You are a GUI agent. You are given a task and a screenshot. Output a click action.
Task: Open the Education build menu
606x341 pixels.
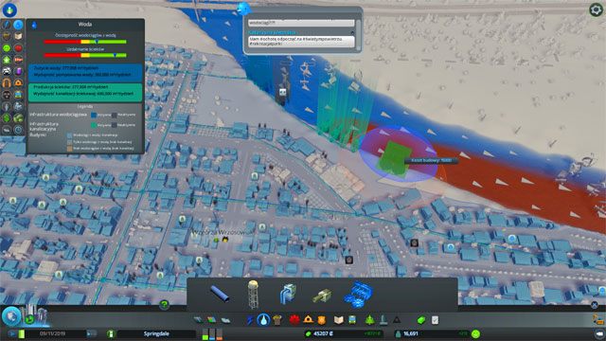[339, 320]
